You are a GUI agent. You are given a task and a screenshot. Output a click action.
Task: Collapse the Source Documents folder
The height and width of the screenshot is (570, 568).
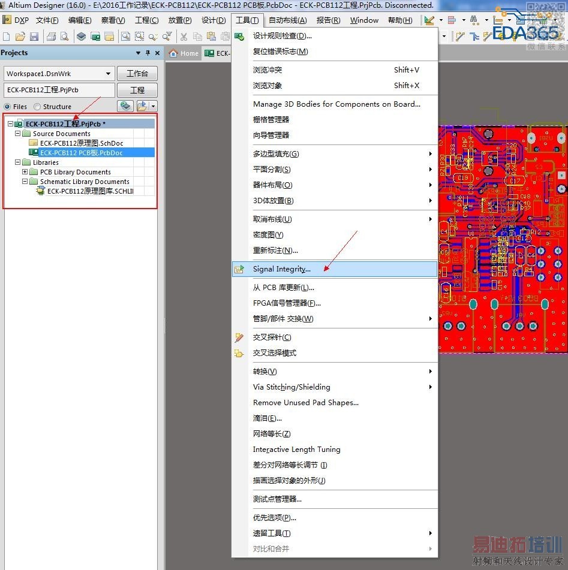coord(17,134)
